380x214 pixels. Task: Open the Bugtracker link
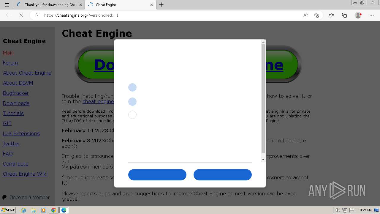[x=16, y=93]
